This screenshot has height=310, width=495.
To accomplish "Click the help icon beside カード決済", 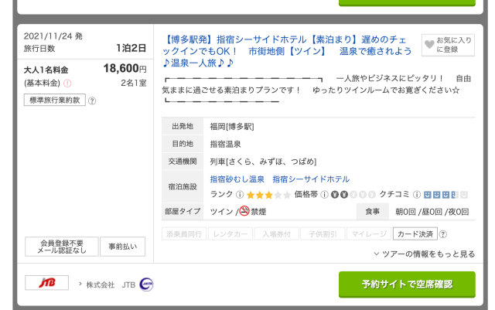I will coord(443,234).
